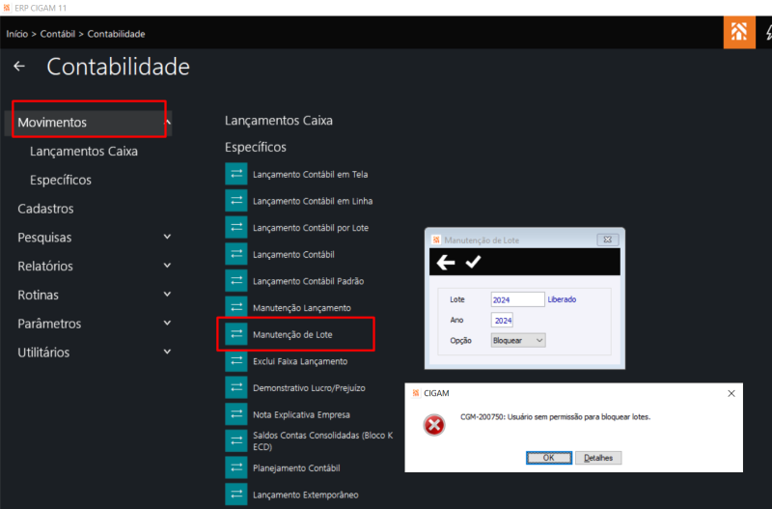The image size is (772, 509).
Task: Click the Lançamento Extemporâneo icon
Action: (236, 495)
